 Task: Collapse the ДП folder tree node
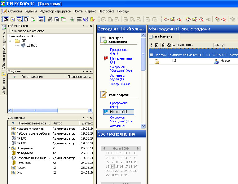(x=10, y=41)
